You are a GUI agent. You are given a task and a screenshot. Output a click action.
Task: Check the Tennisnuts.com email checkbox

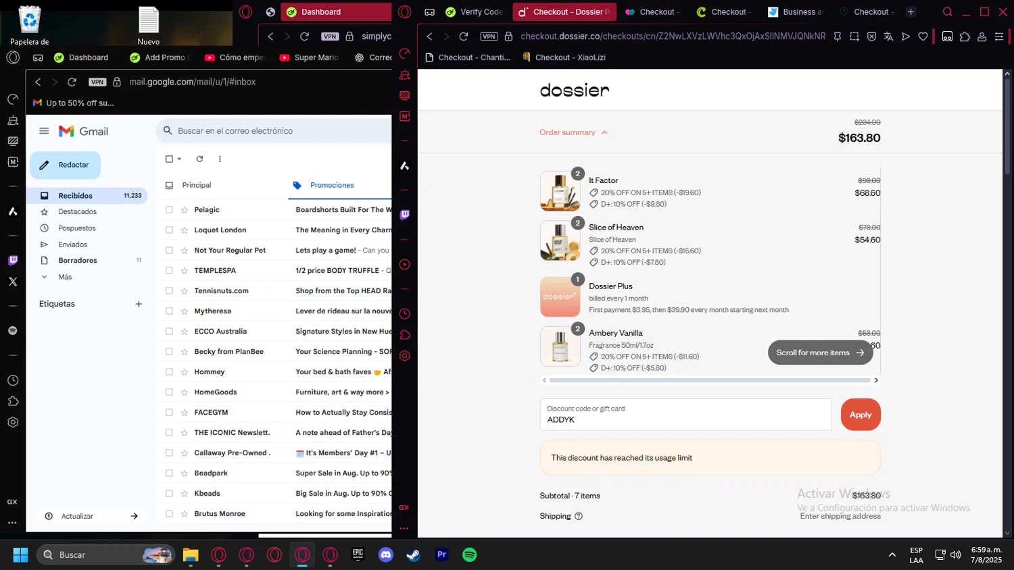[169, 291]
